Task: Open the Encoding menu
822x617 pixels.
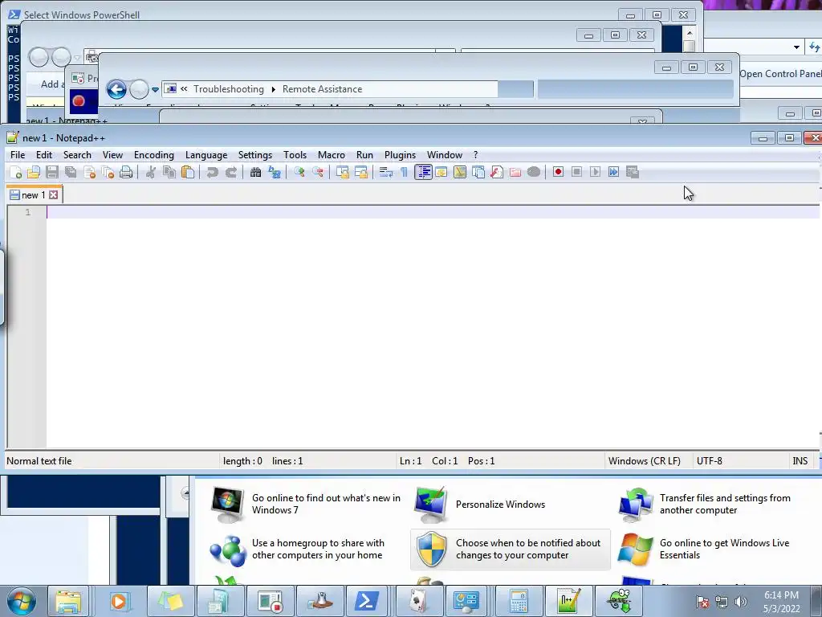Action: (153, 155)
